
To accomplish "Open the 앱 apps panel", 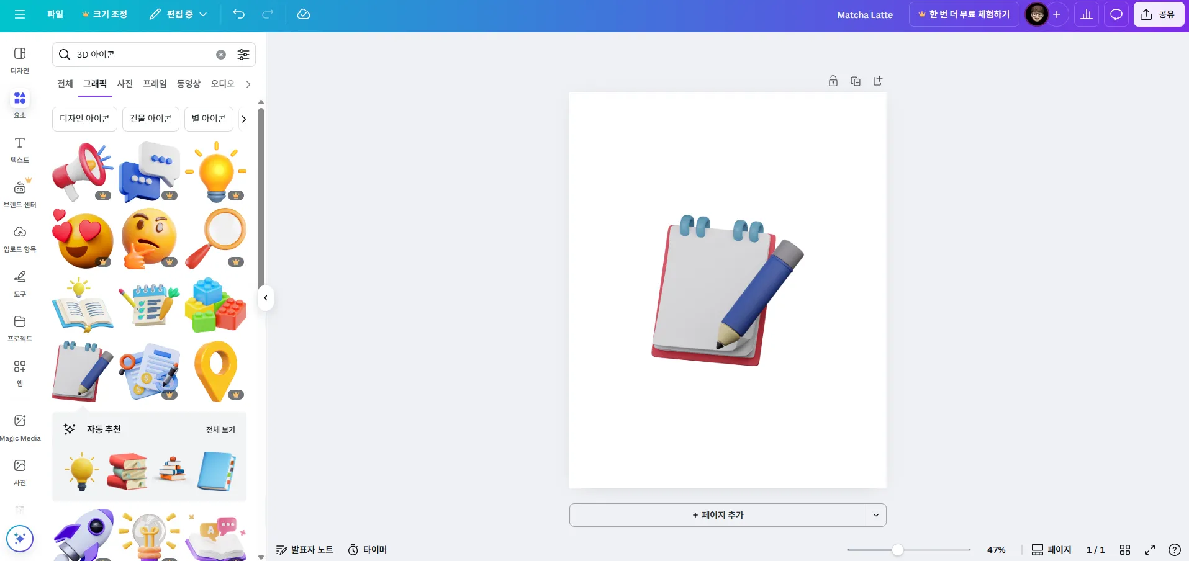I will pyautogui.click(x=20, y=373).
